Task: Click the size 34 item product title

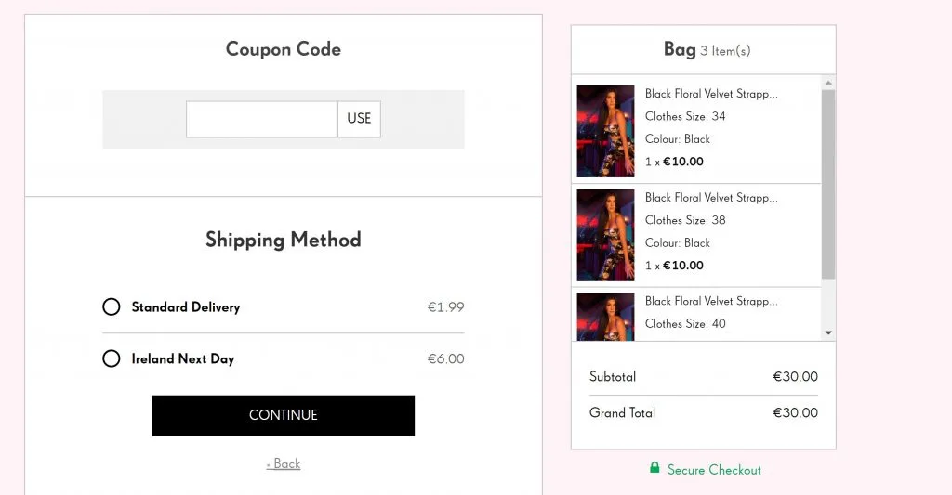Action: click(x=711, y=94)
